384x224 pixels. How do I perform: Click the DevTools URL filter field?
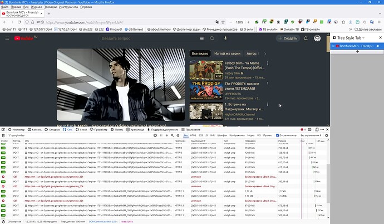[78, 135]
